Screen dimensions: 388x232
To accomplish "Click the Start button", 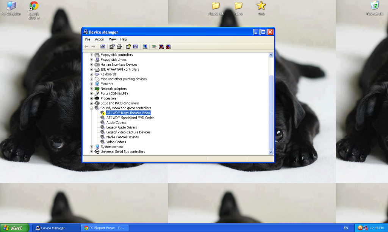I will click(14, 228).
